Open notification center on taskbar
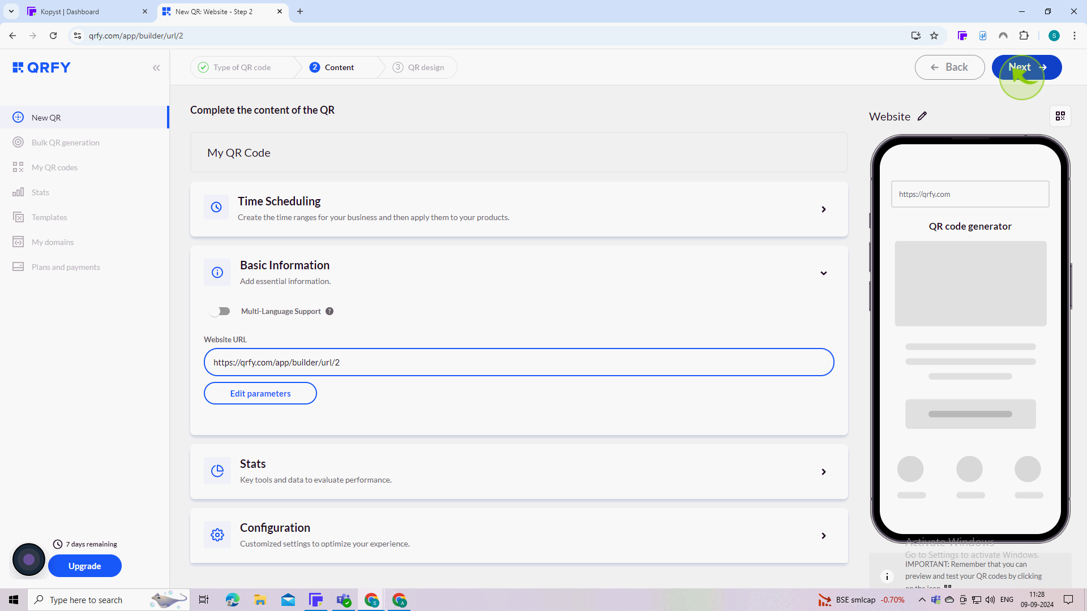The width and height of the screenshot is (1087, 611). tap(1068, 600)
